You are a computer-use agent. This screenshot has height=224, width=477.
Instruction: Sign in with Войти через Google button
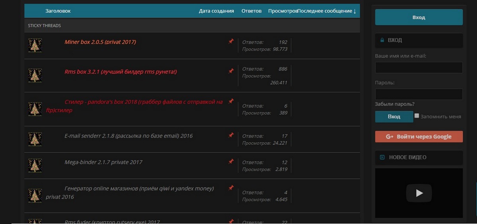pos(419,136)
